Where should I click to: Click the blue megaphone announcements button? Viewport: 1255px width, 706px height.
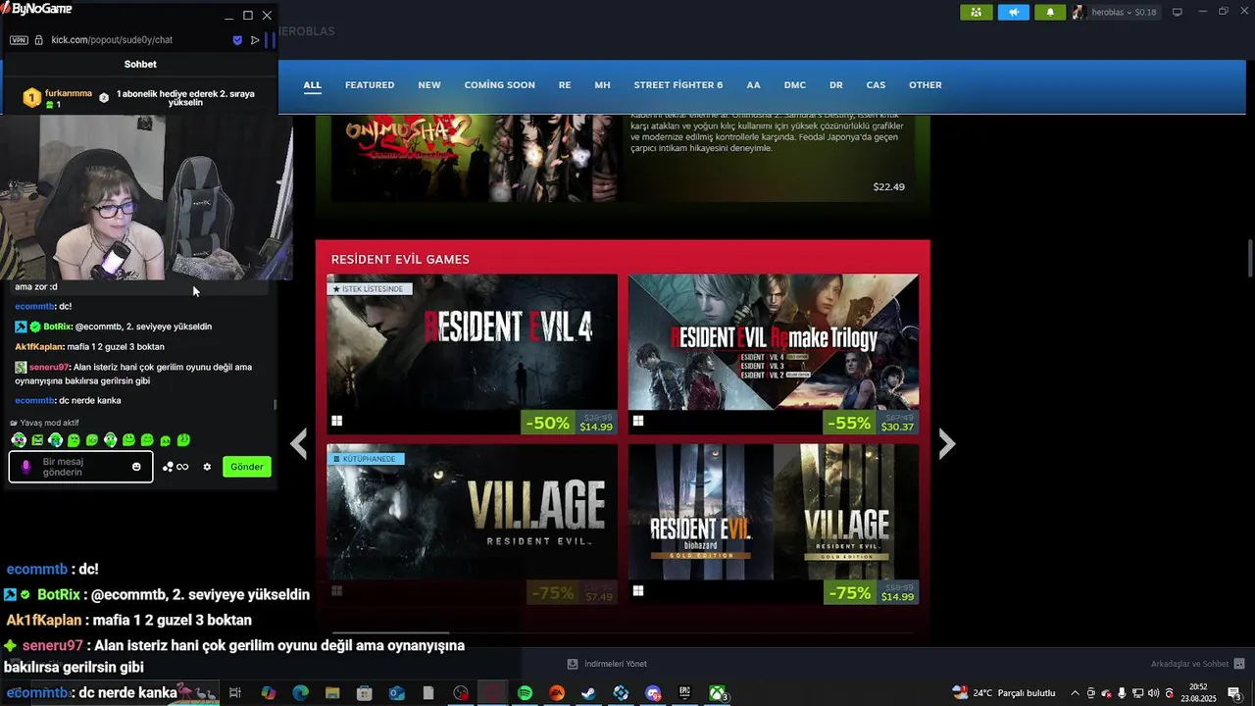[1013, 12]
